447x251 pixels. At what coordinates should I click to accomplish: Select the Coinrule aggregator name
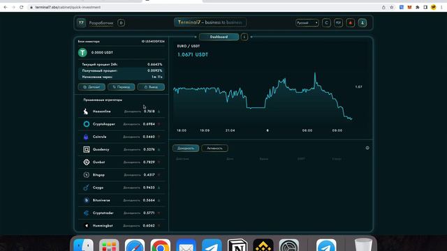coord(99,137)
